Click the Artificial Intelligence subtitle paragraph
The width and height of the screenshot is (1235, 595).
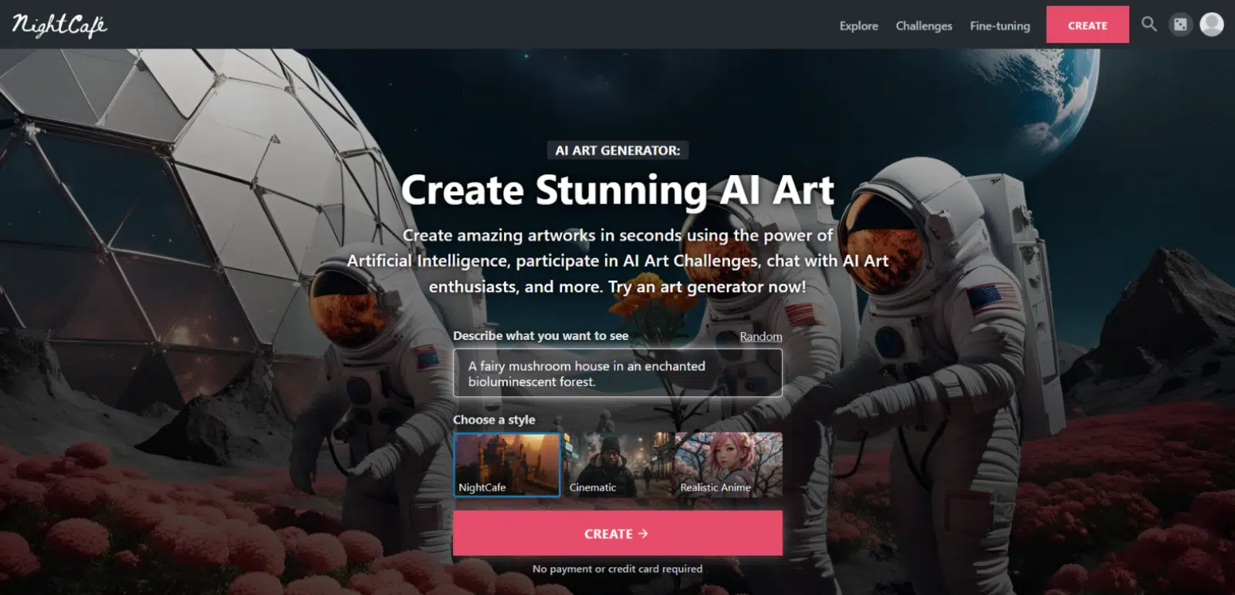[x=617, y=261]
